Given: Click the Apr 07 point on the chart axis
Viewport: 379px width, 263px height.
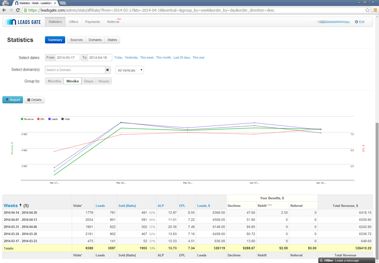Looking at the screenshot, I should [254, 183].
